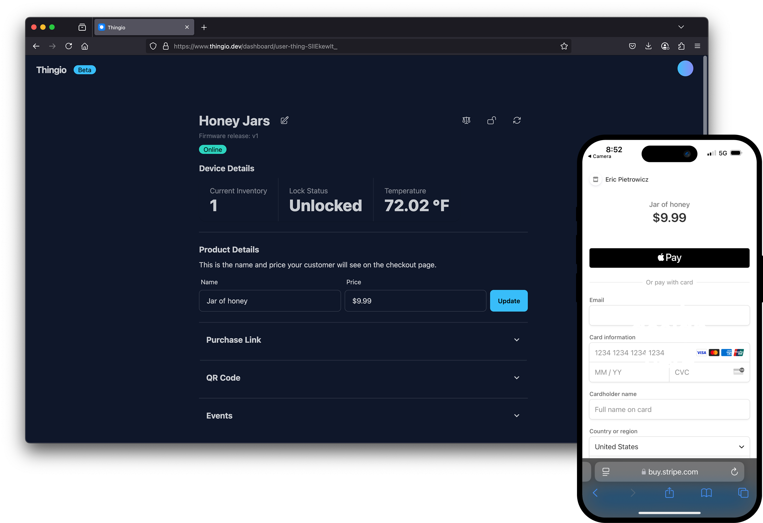Click the site padlock icon in address bar

(166, 46)
